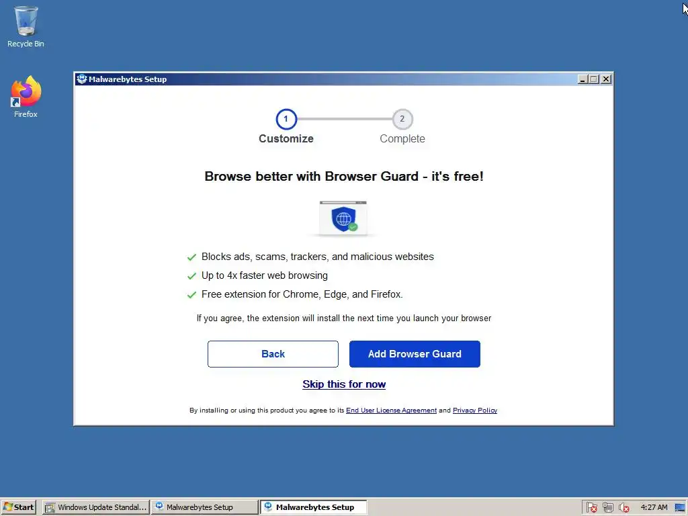Click the 4:27 AM clock
This screenshot has width=688, height=516.
coord(654,507)
